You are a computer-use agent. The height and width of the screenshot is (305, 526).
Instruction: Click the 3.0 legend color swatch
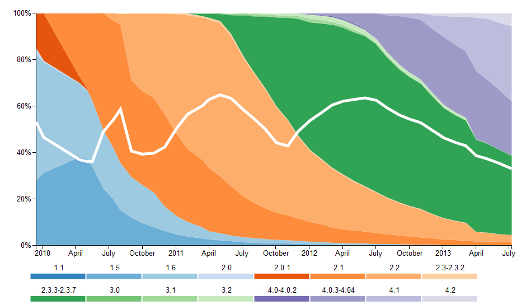coord(114,299)
